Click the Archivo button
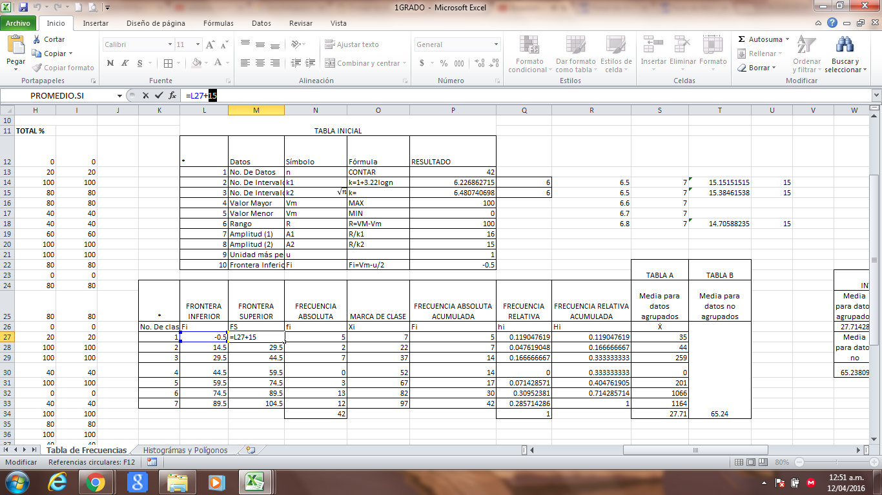 [x=18, y=23]
